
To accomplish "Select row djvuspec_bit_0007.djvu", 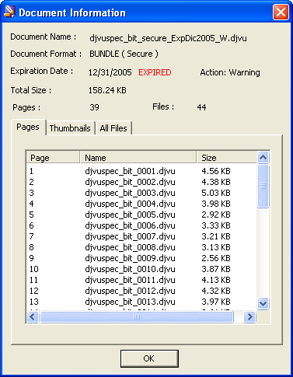I will coord(141,236).
